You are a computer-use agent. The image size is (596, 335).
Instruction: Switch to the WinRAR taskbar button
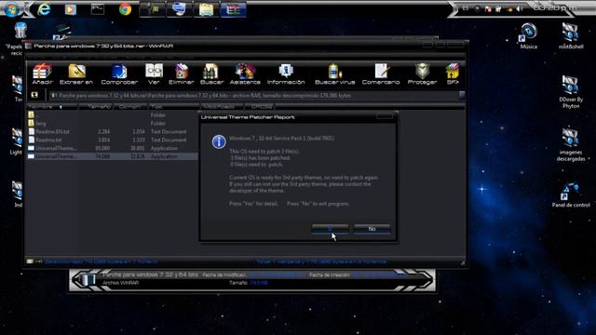(x=234, y=9)
